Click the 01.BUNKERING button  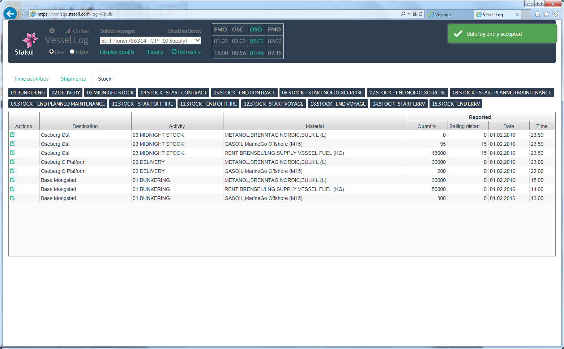[28, 93]
